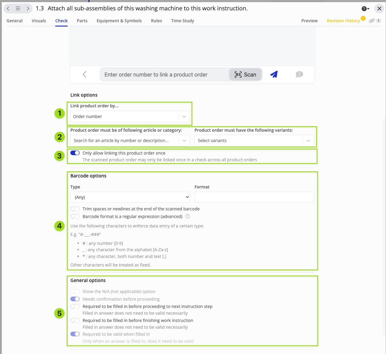This screenshot has height=354, width=386.
Task: Click the link icon in the top right
Action: pyautogui.click(x=371, y=20)
